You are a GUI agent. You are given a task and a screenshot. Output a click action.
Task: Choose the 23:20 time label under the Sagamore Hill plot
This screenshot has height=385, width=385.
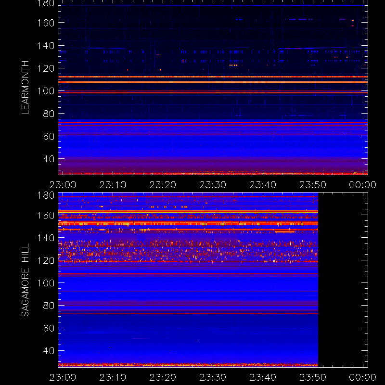point(163,377)
